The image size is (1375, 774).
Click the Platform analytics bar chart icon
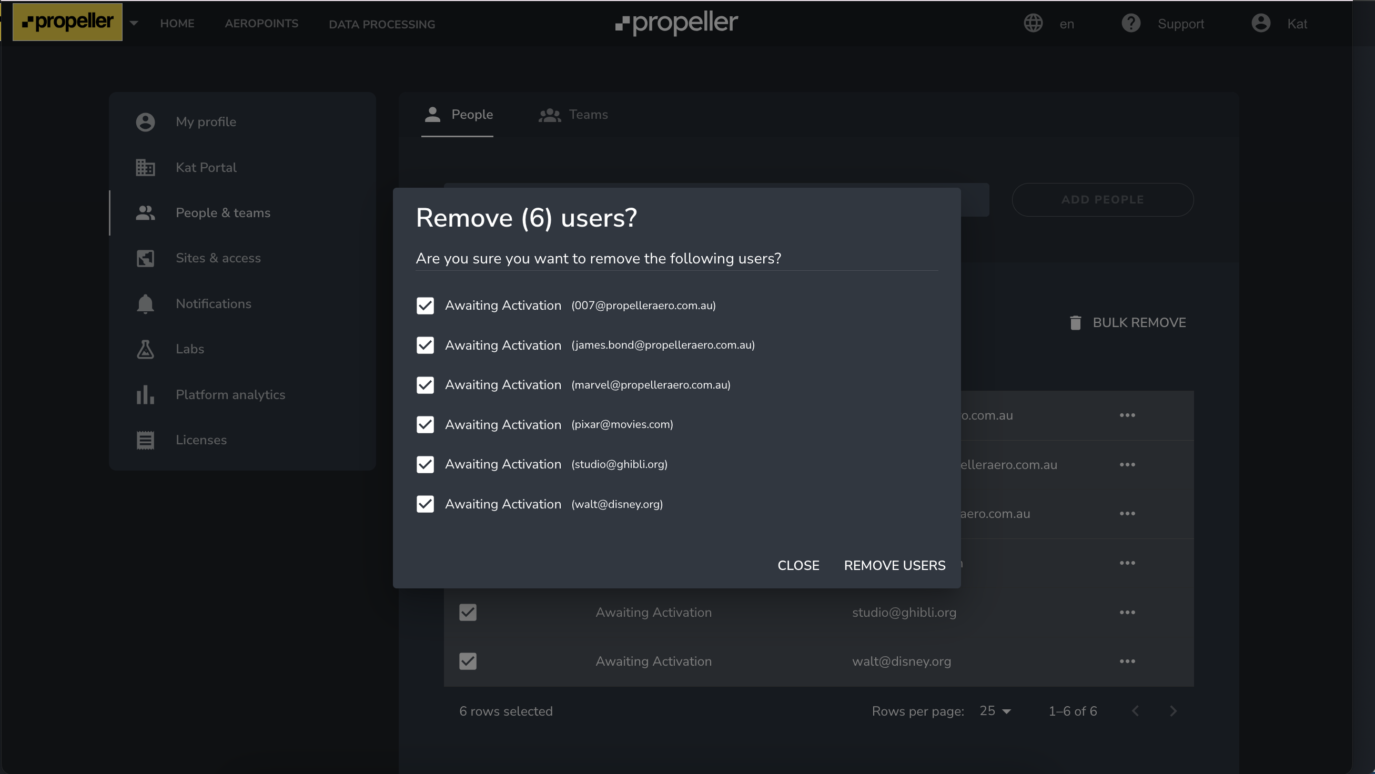click(145, 395)
